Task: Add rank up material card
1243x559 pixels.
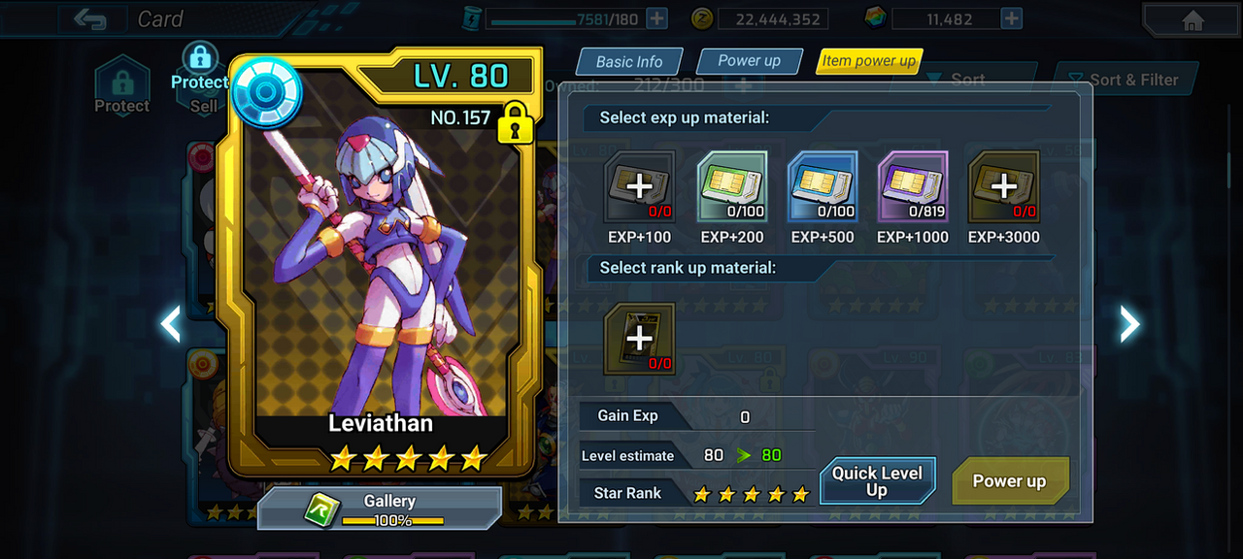Action: (639, 339)
